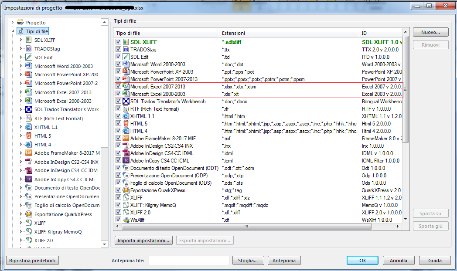Expand the Microsoft Excel 2000-2003 tree node

[20, 101]
